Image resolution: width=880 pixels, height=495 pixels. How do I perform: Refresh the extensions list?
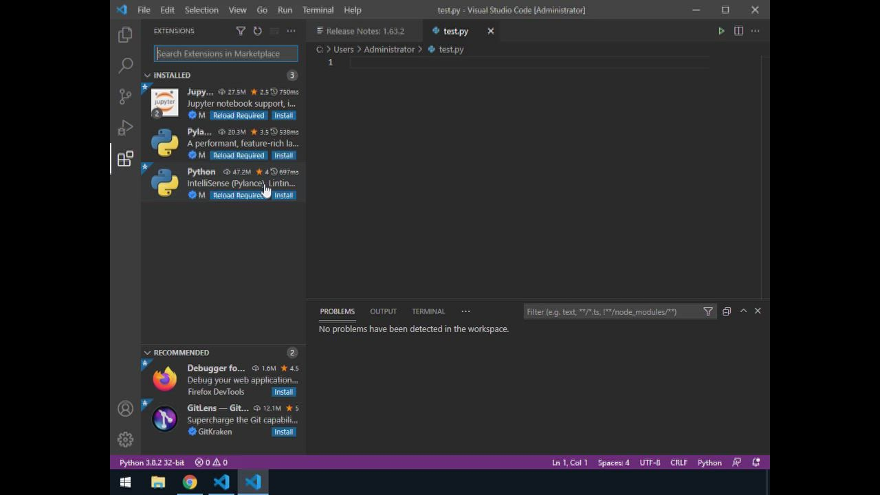(257, 31)
